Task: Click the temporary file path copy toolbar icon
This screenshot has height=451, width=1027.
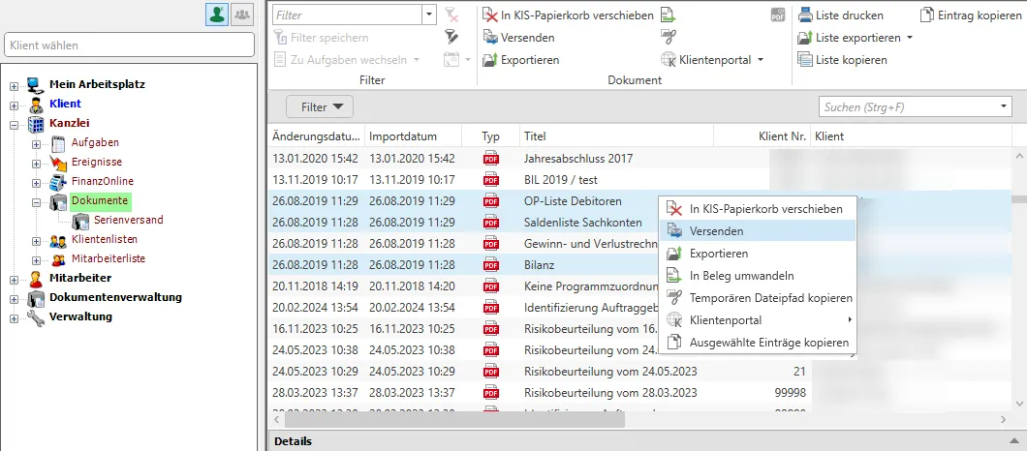Action: click(669, 38)
